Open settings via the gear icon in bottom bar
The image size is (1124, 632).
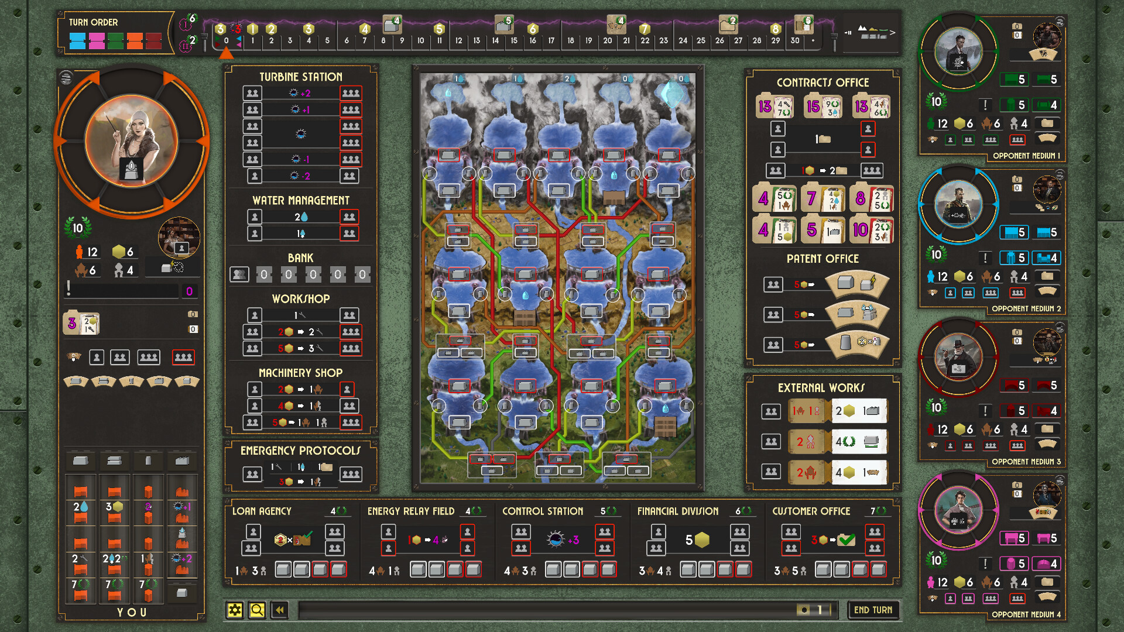coord(235,610)
